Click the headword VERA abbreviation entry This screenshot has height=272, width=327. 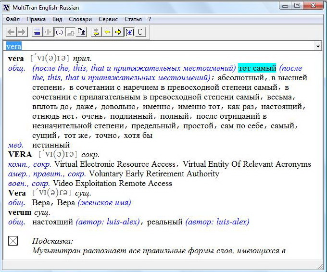[x=20, y=154]
